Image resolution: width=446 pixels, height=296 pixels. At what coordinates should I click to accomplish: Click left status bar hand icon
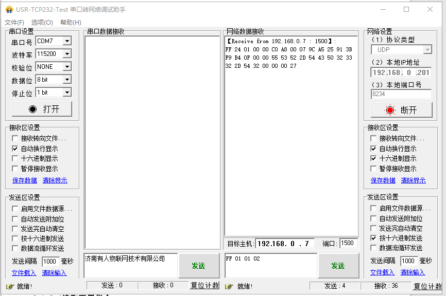click(x=9, y=286)
